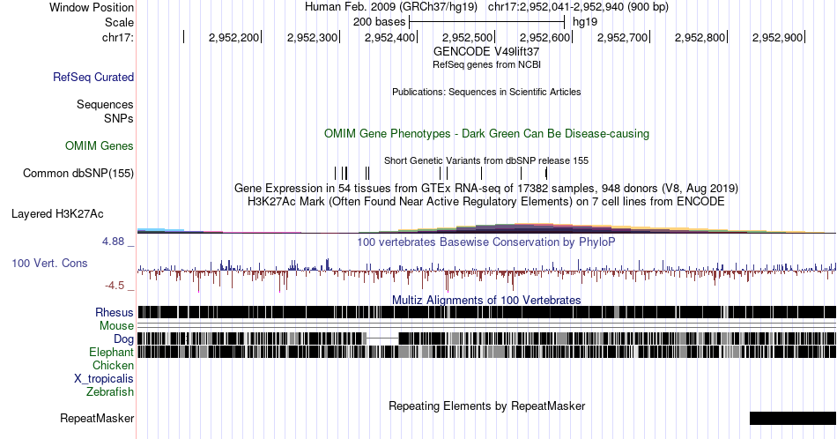837x439 pixels.
Task: Click the X_tropicalis species label
Action: (x=104, y=379)
